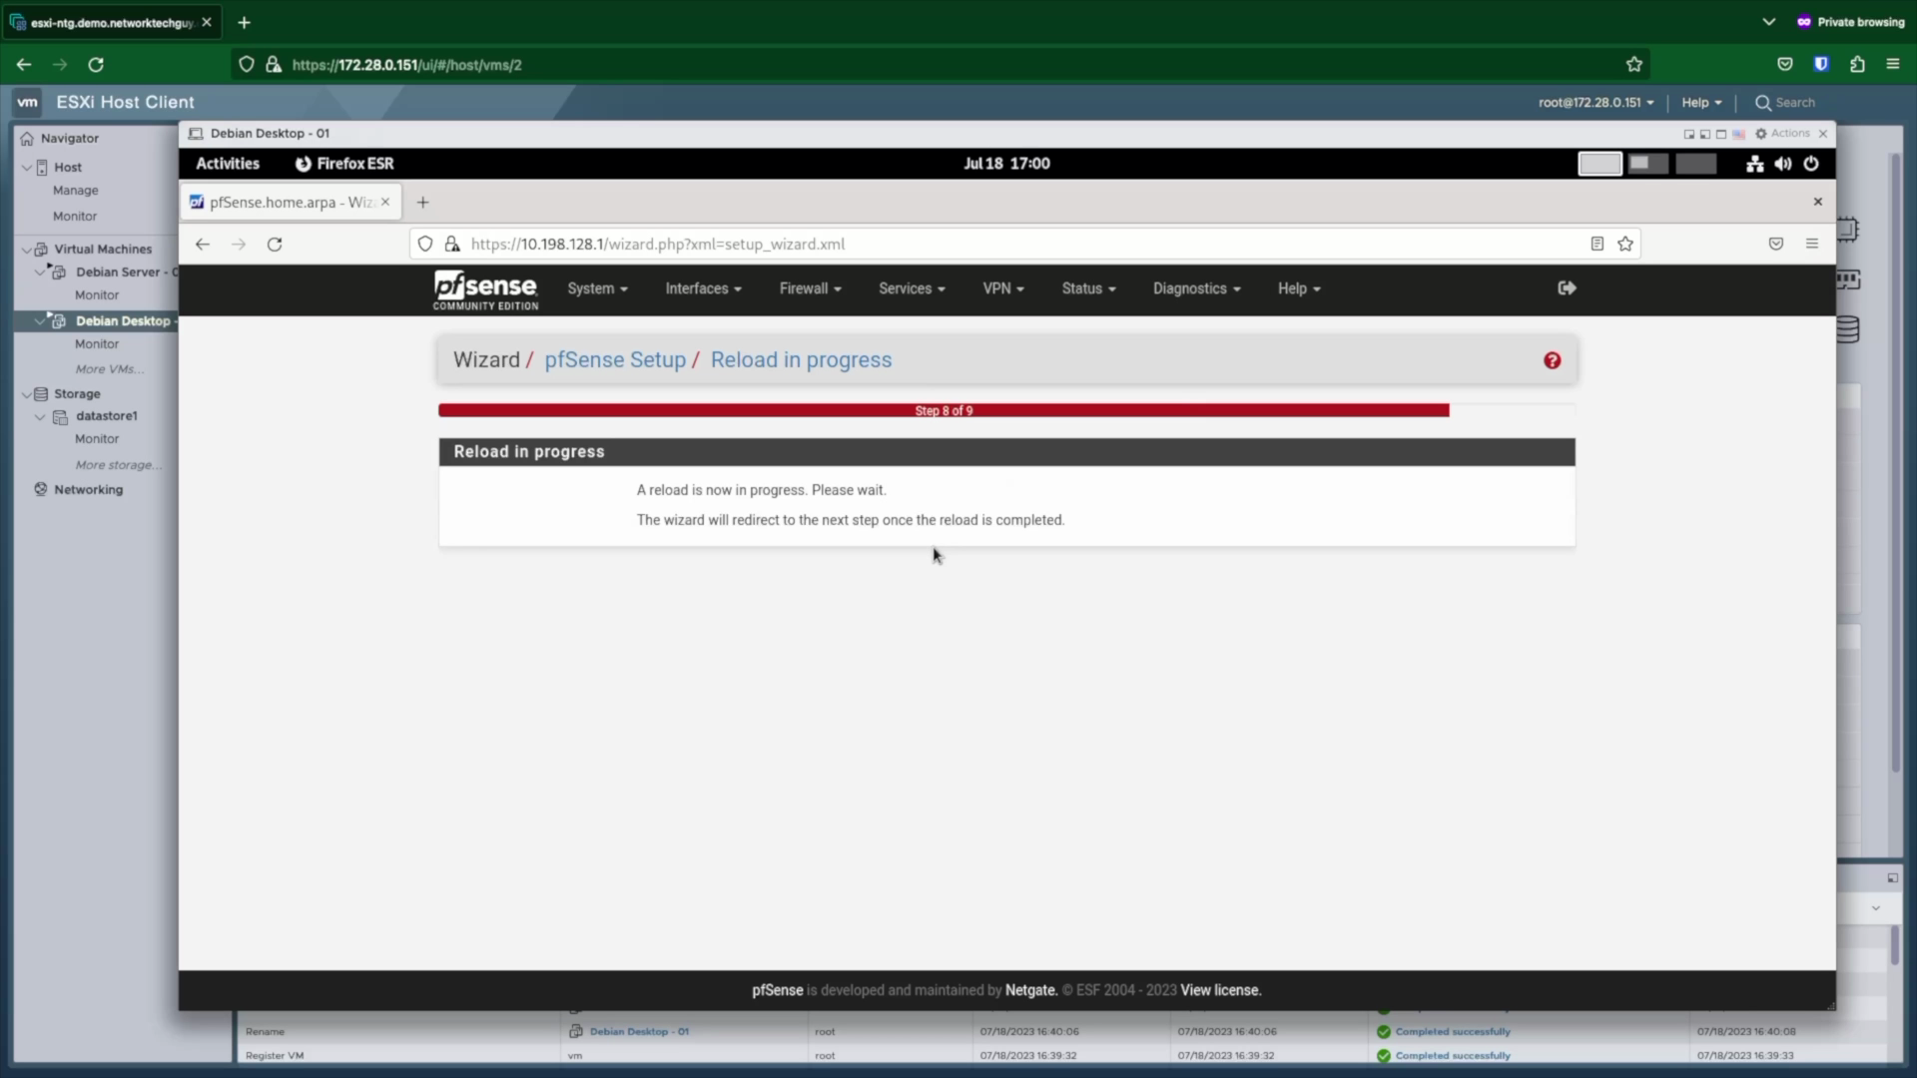
Task: Collapse the Storage tree node
Action: (27, 394)
